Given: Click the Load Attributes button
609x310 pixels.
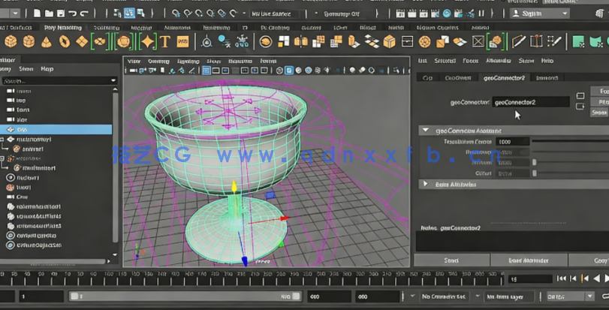Looking at the screenshot, I should pyautogui.click(x=529, y=260).
